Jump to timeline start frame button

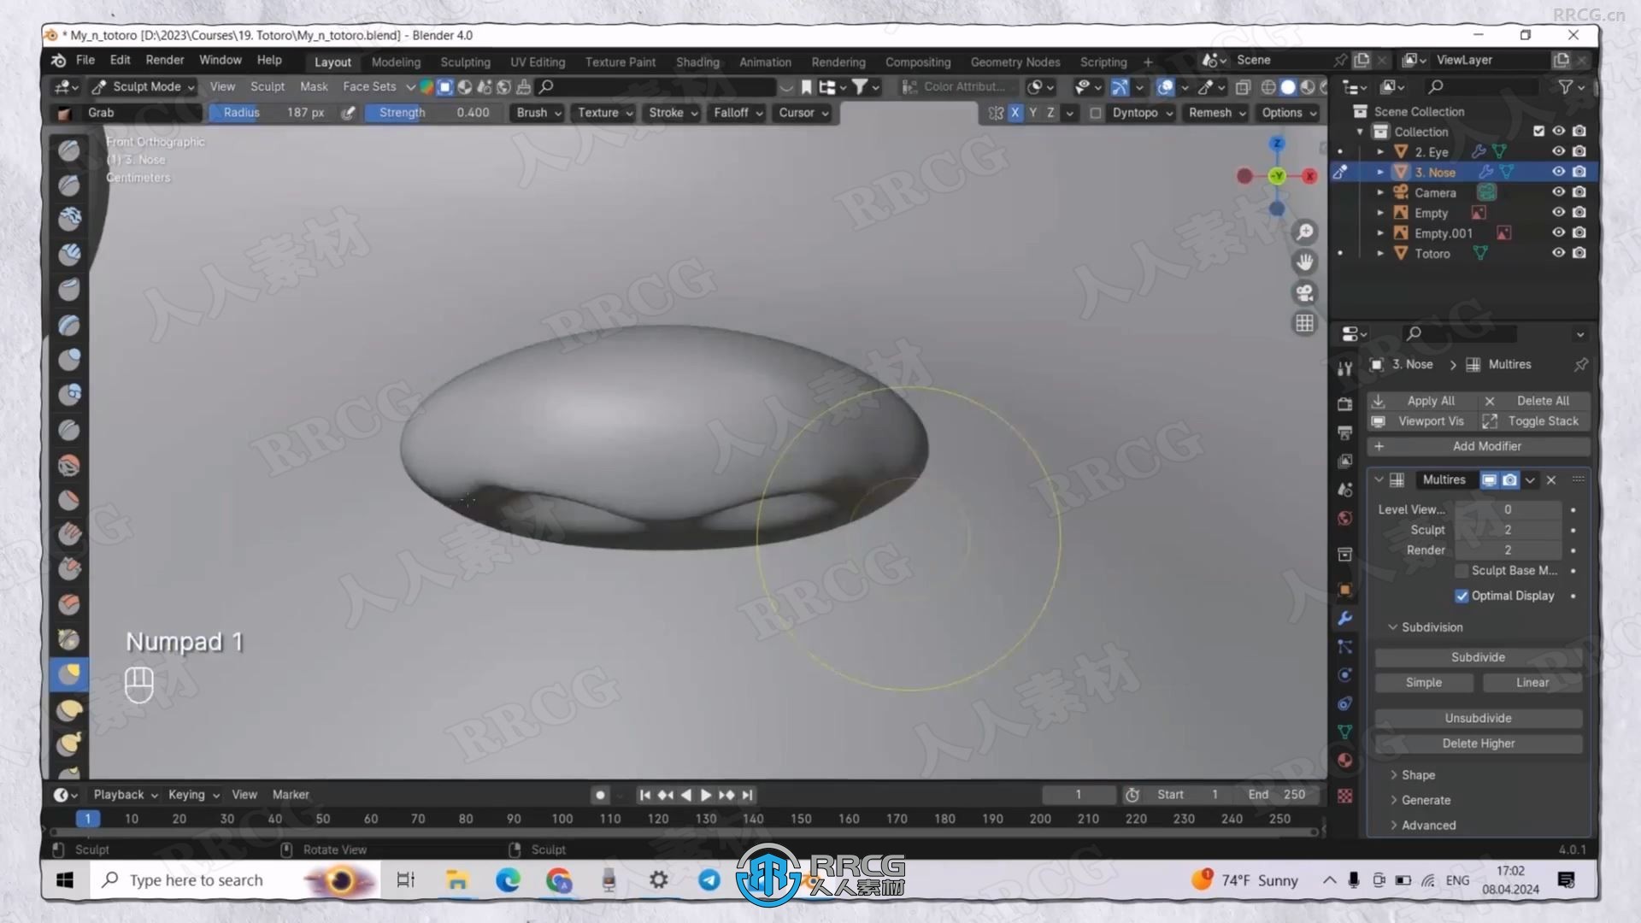coord(644,795)
